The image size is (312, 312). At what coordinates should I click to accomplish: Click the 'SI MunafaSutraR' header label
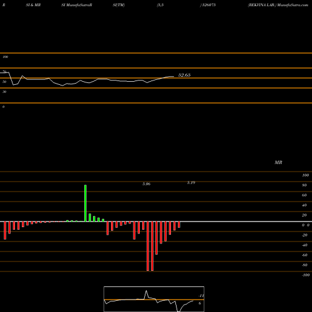point(77,5)
